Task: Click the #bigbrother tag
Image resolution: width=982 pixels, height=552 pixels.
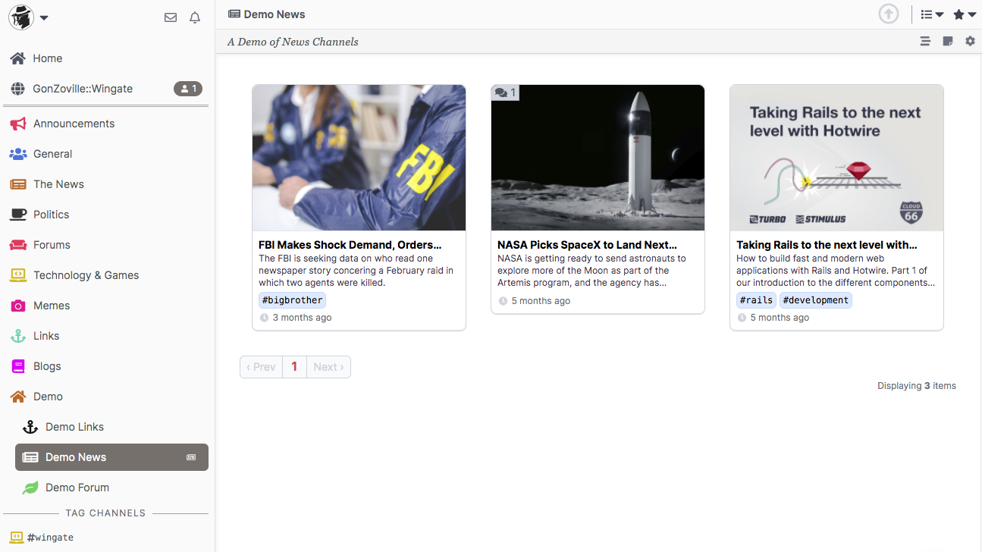Action: coord(292,300)
